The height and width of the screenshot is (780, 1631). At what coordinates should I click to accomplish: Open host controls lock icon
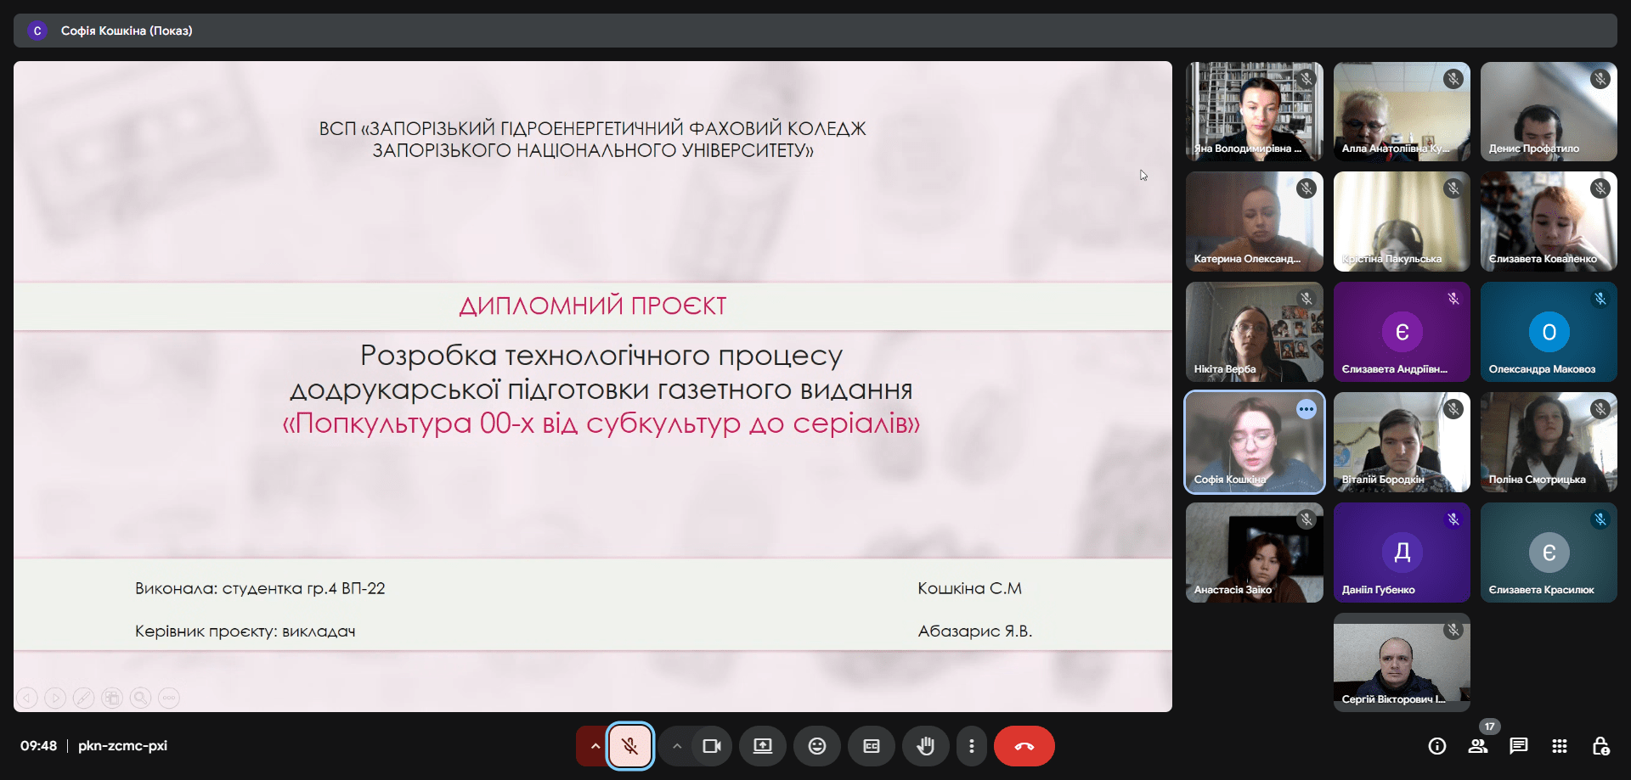point(1600,746)
